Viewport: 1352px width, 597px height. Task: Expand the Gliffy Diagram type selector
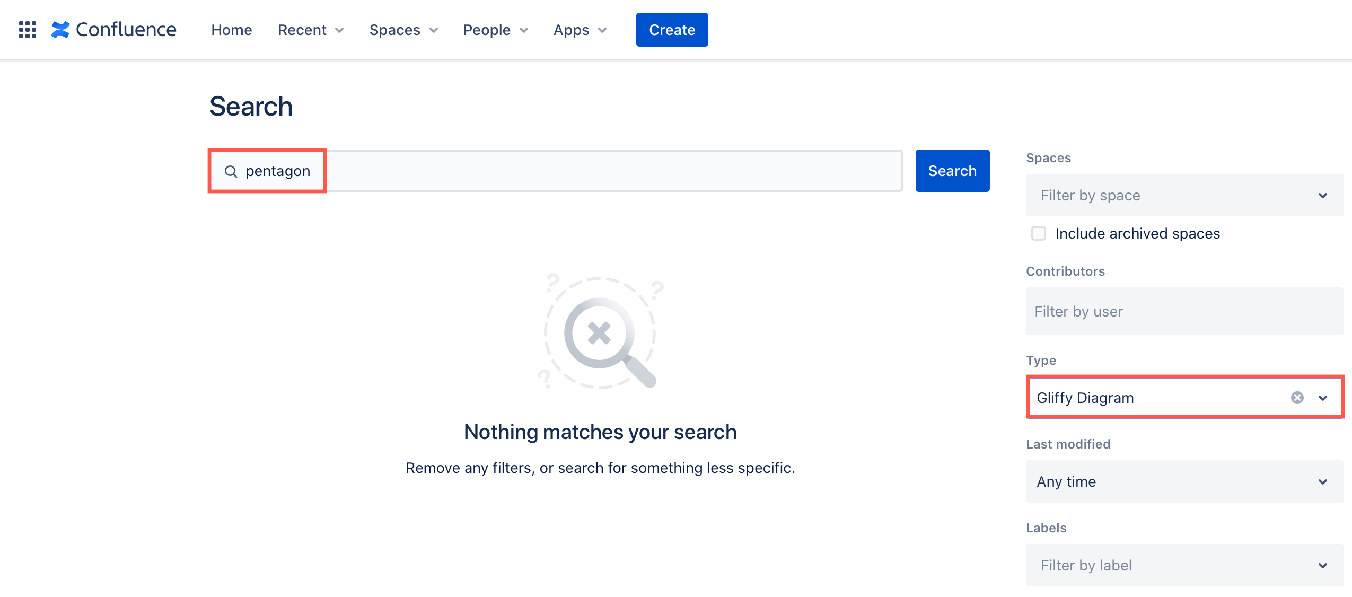(1323, 397)
